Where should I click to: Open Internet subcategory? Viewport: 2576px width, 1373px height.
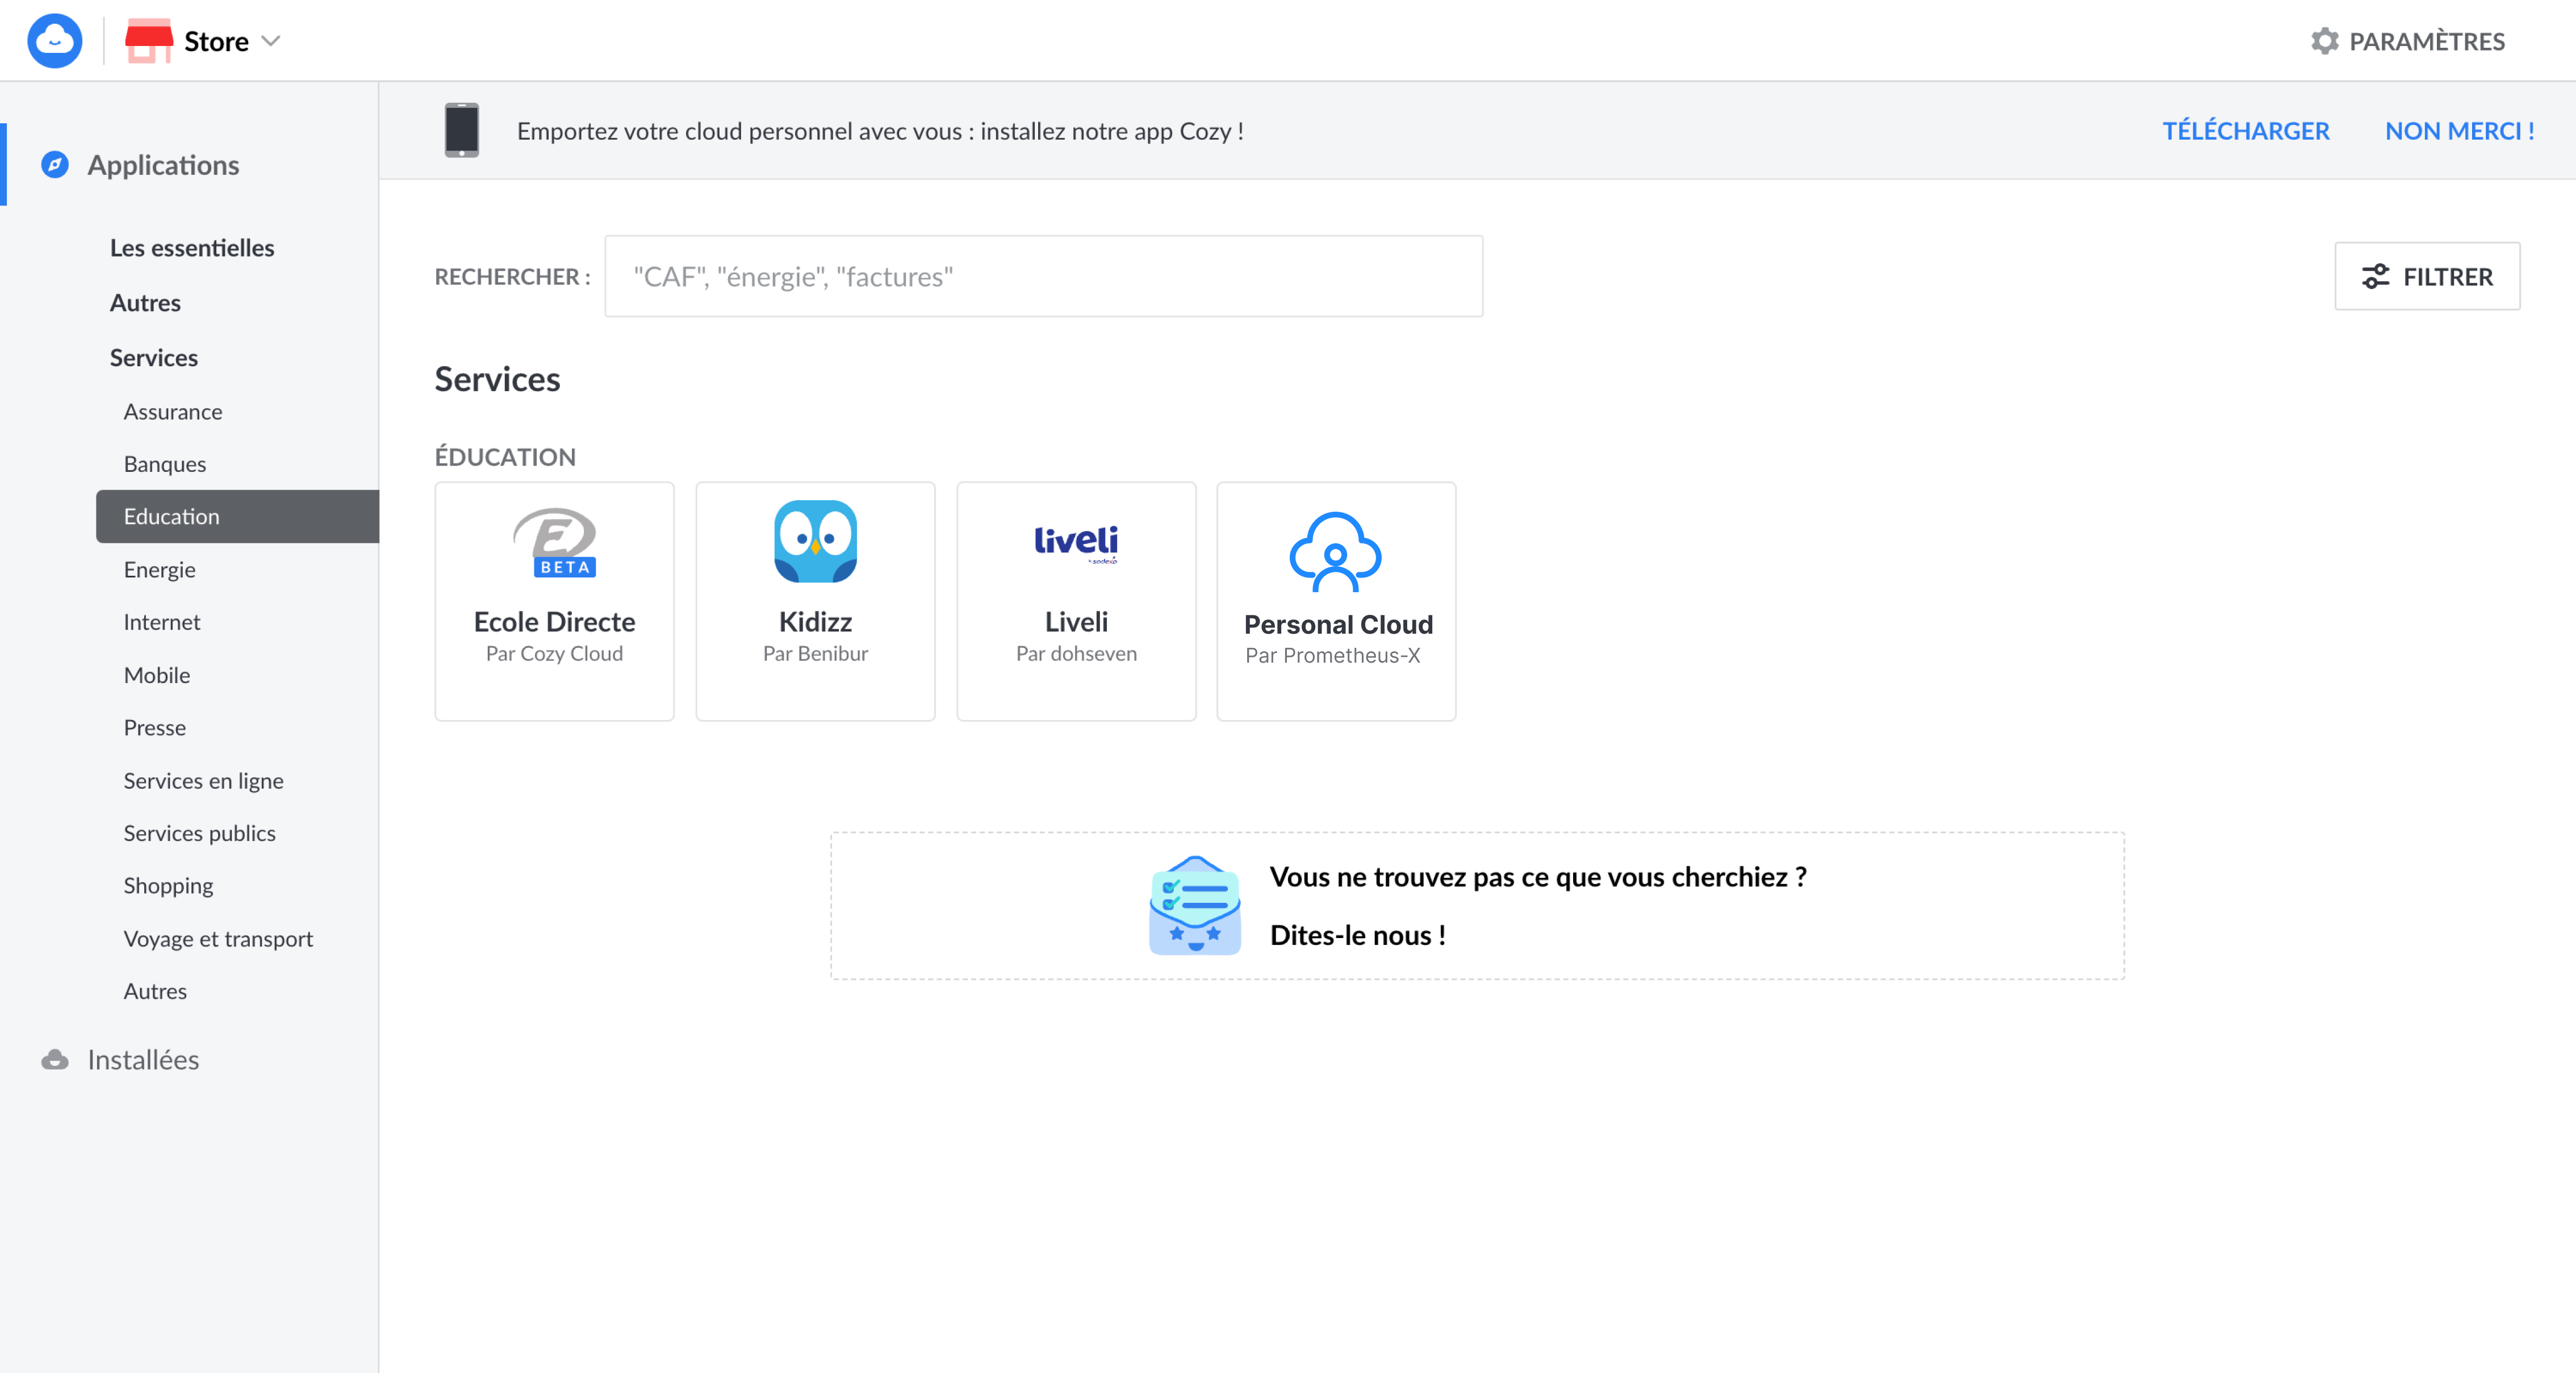[x=162, y=622]
